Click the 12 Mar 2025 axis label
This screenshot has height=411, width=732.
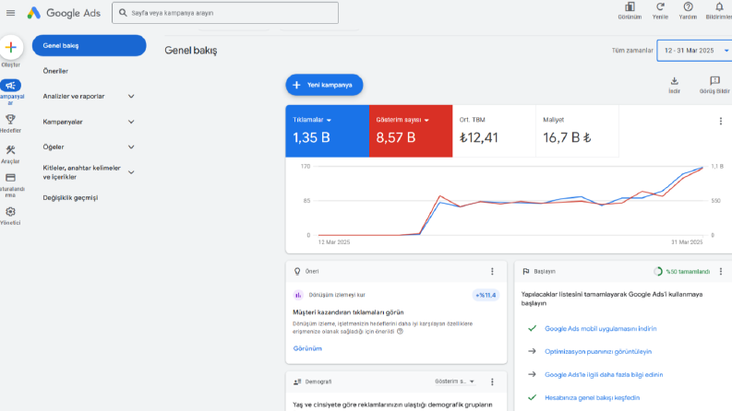pos(334,241)
